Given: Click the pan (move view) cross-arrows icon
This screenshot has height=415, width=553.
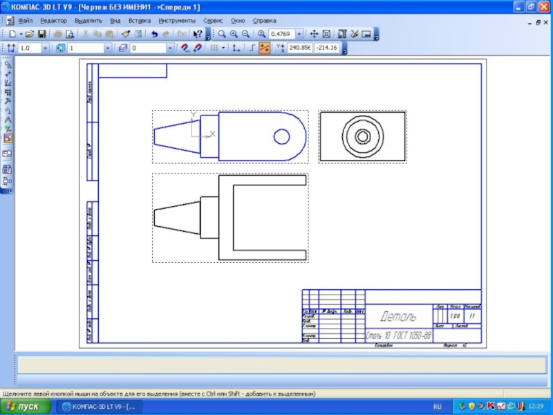Looking at the screenshot, I should [x=313, y=34].
